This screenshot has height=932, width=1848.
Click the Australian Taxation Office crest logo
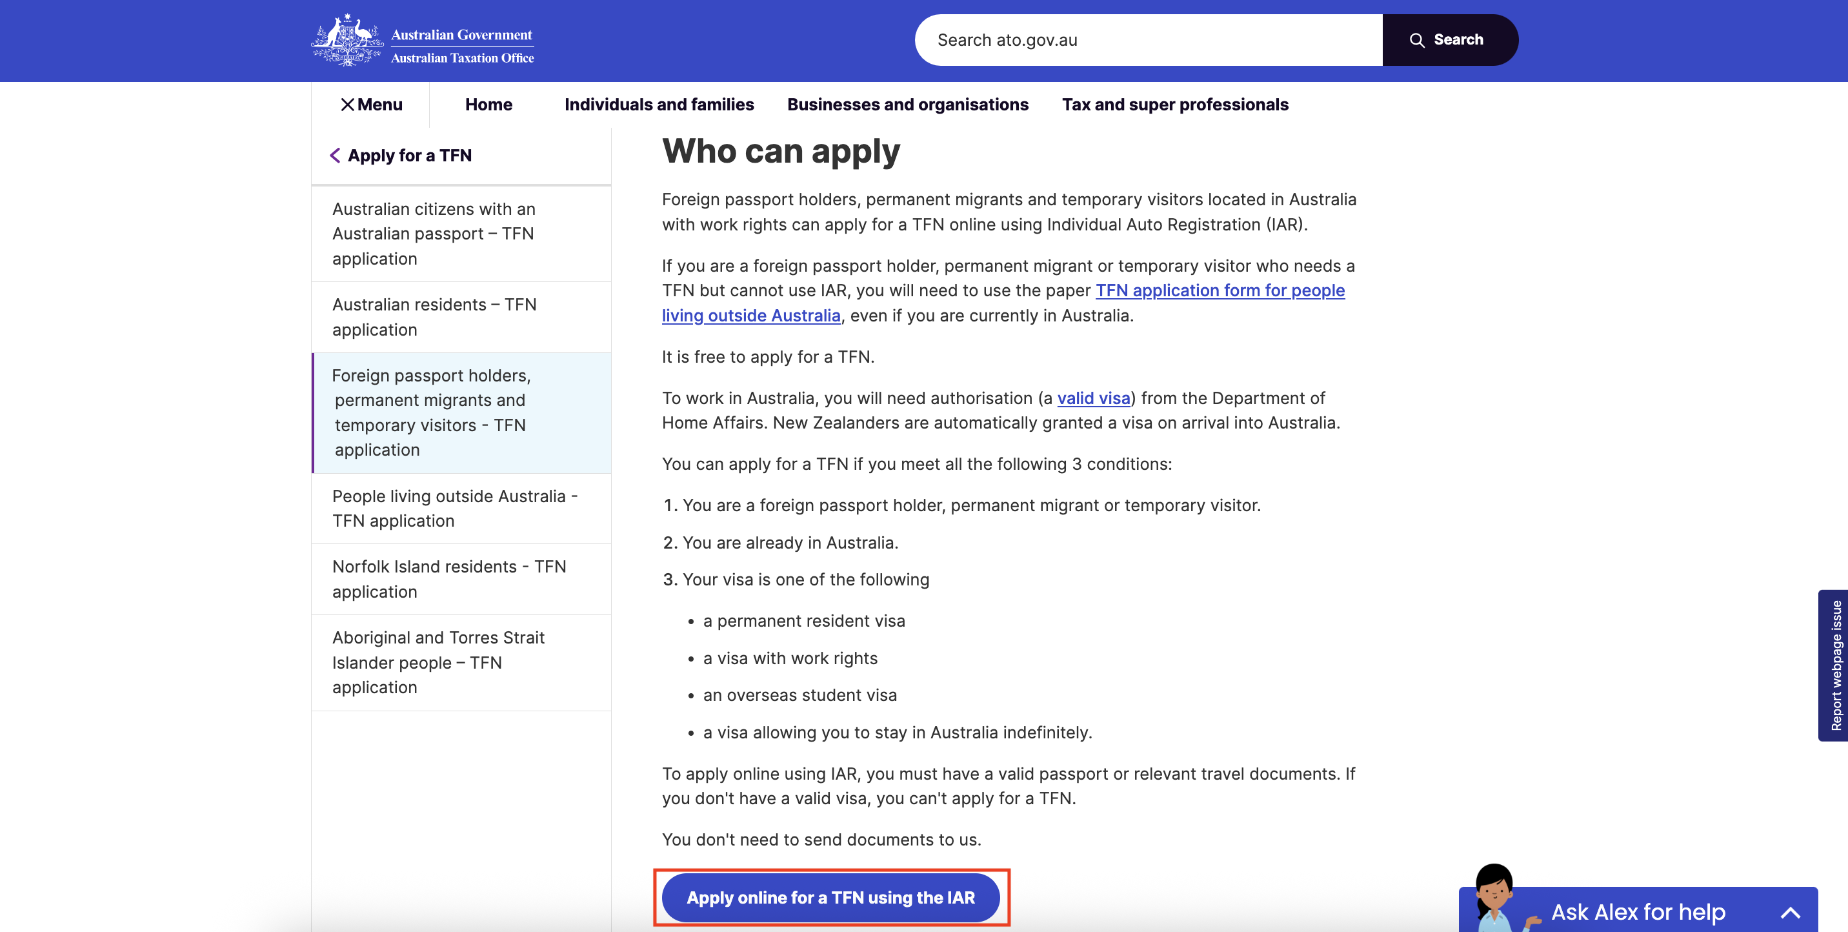tap(347, 41)
